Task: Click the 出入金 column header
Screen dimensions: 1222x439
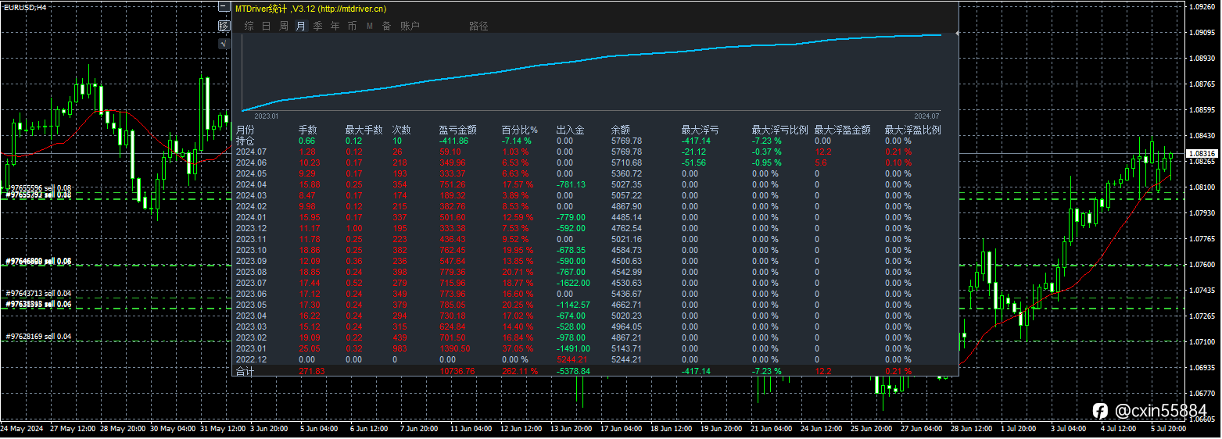Action: pyautogui.click(x=571, y=130)
